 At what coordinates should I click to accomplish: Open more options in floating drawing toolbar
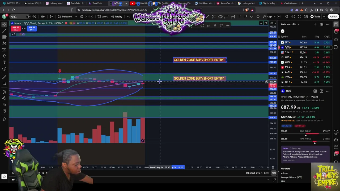228,25
